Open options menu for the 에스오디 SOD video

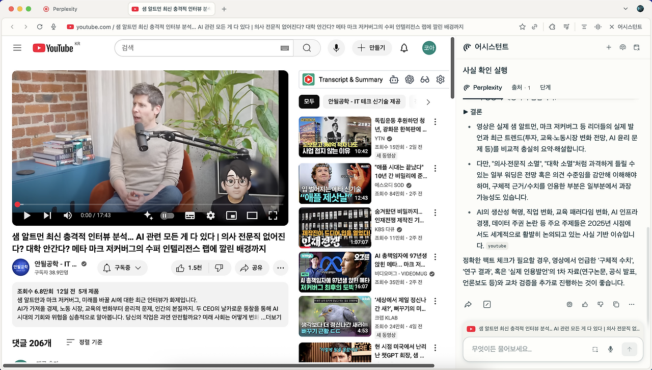tap(435, 168)
